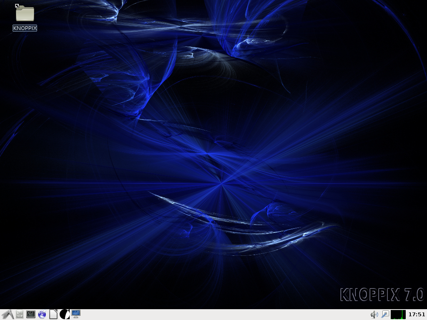The height and width of the screenshot is (320, 427).
Task: Open the KNOPPIX folder on the desktop
Action: 25,13
